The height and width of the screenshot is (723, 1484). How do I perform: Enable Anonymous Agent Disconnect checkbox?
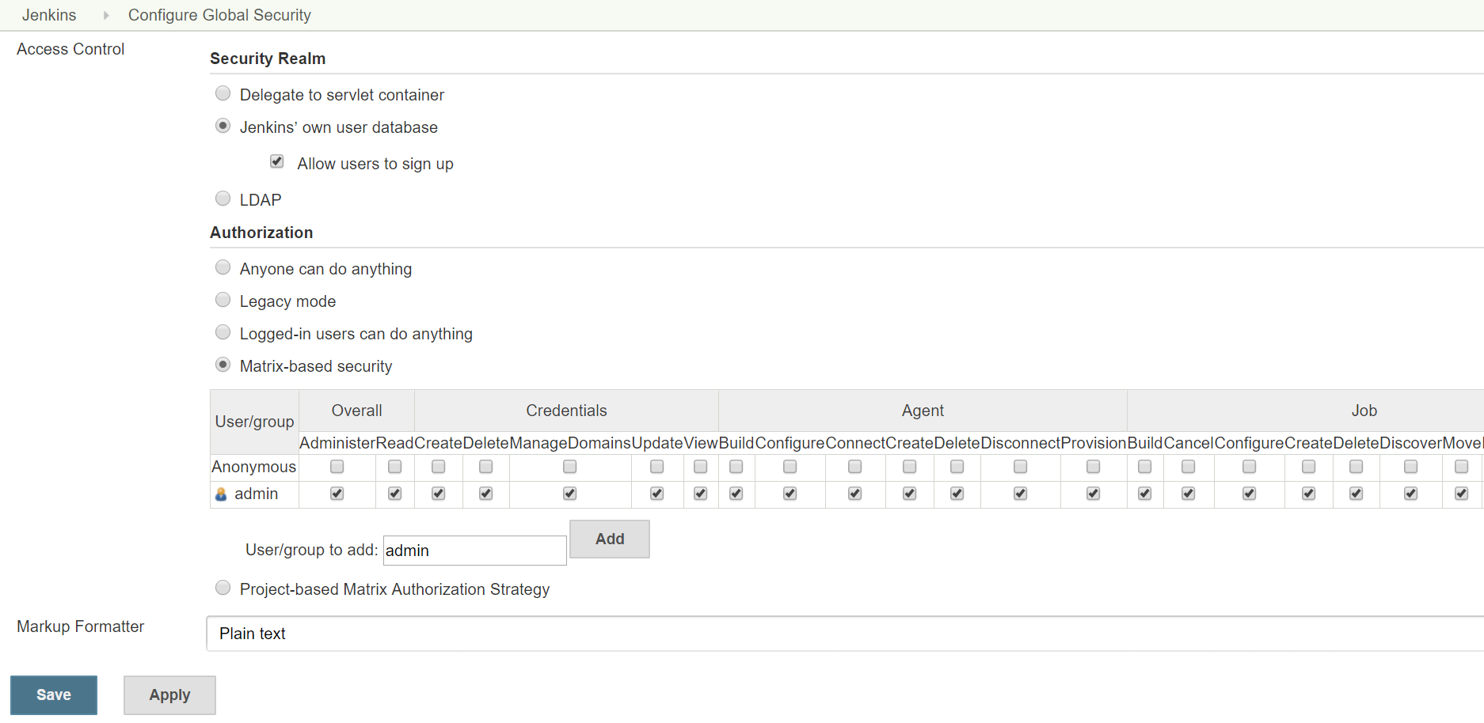[1021, 467]
